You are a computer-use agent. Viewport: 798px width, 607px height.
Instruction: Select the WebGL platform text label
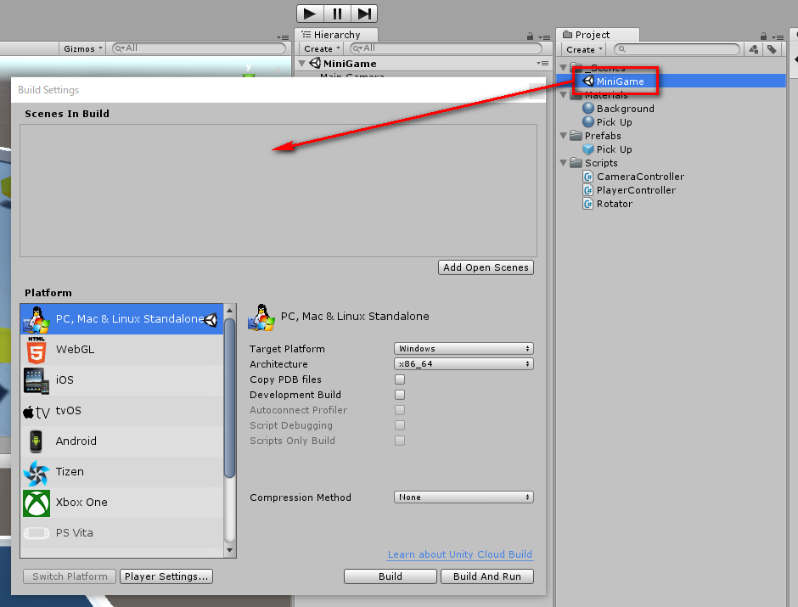pos(76,350)
